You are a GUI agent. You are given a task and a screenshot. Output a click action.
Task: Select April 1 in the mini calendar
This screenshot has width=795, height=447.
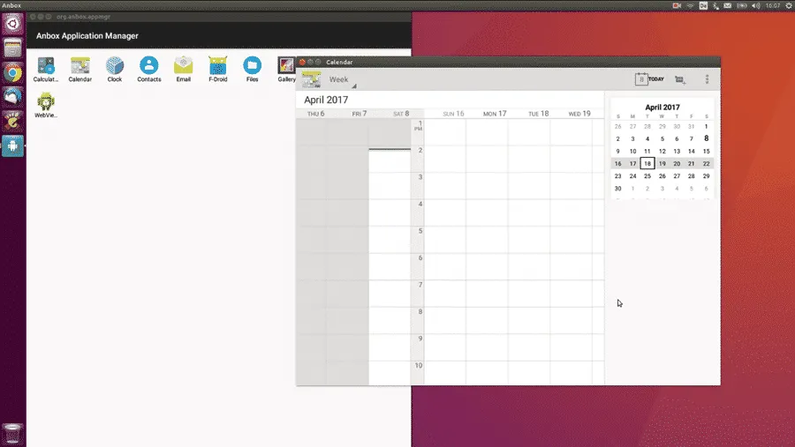(707, 127)
